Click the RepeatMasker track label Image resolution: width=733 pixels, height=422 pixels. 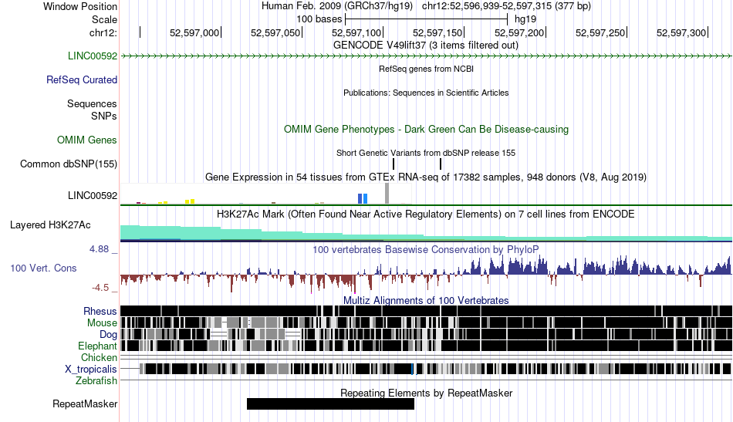[85, 403]
